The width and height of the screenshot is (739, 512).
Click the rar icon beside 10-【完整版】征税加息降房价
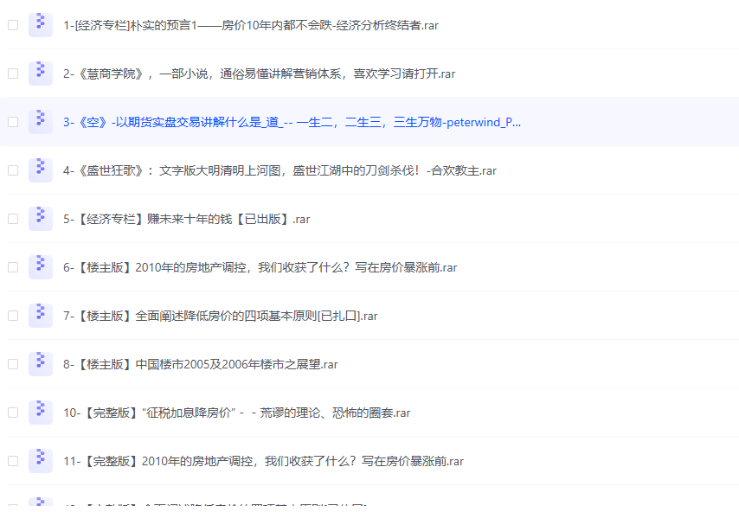tap(40, 413)
